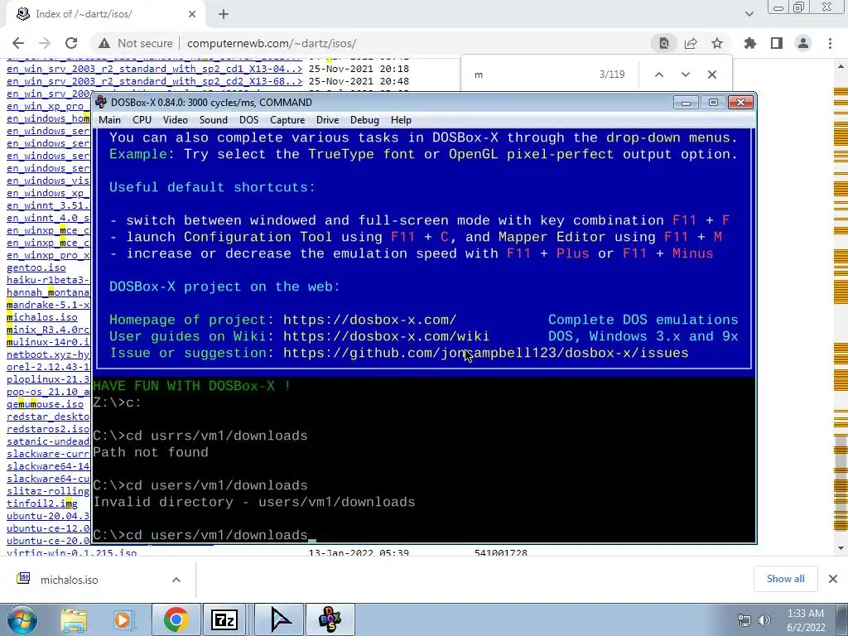Image resolution: width=848 pixels, height=636 pixels.
Task: Open michalos.iso download options chevron
Action: pos(176,580)
